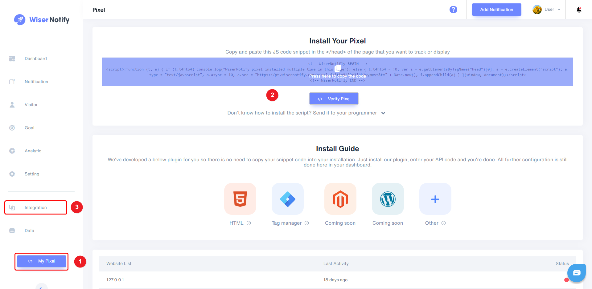Open the Goal menu item

coord(30,128)
